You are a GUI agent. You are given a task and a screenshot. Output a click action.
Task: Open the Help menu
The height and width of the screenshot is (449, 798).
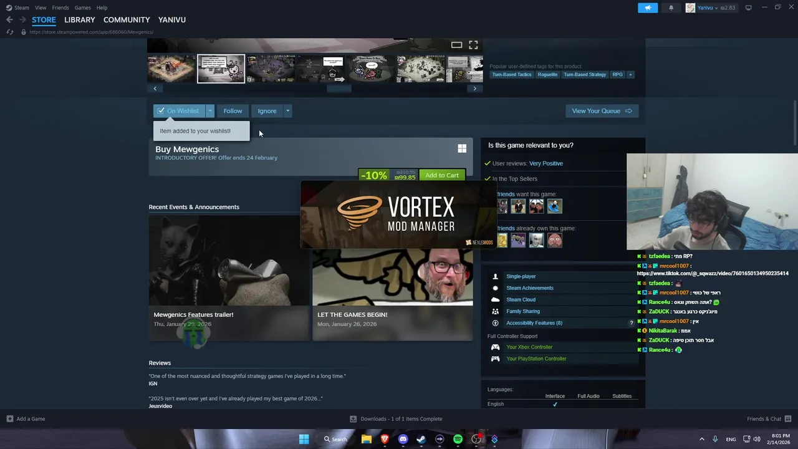[102, 7]
